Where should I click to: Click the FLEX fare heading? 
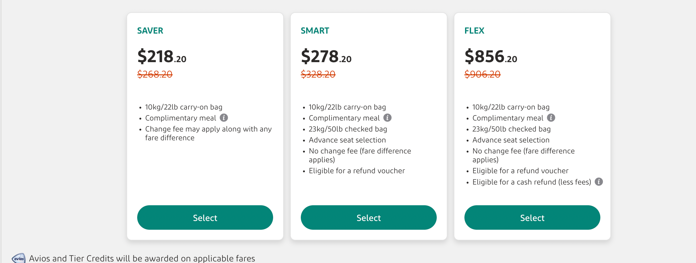[474, 31]
